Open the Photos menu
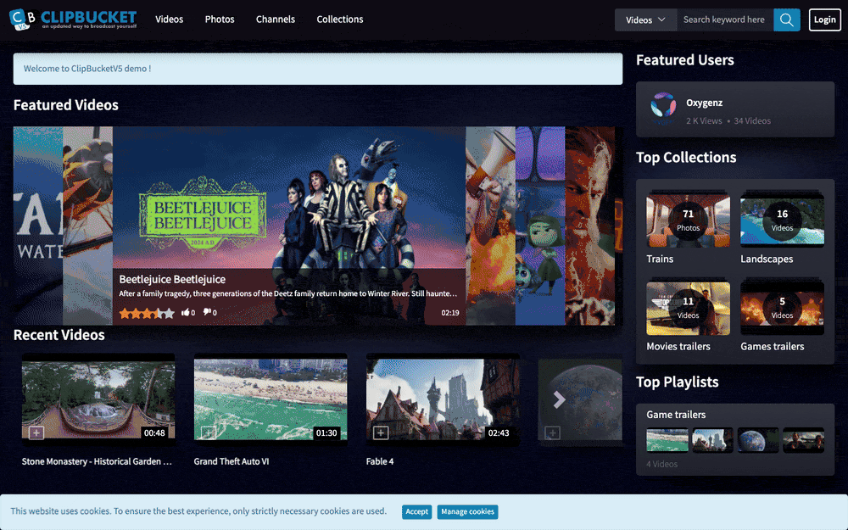This screenshot has width=848, height=530. 220,20
